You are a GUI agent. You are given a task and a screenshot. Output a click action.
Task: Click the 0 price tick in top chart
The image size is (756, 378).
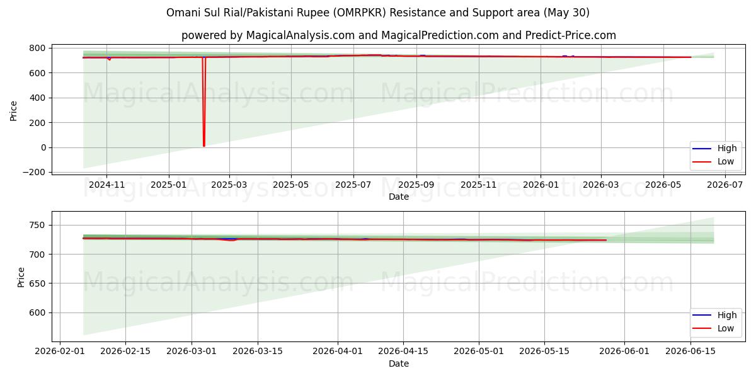(x=42, y=147)
